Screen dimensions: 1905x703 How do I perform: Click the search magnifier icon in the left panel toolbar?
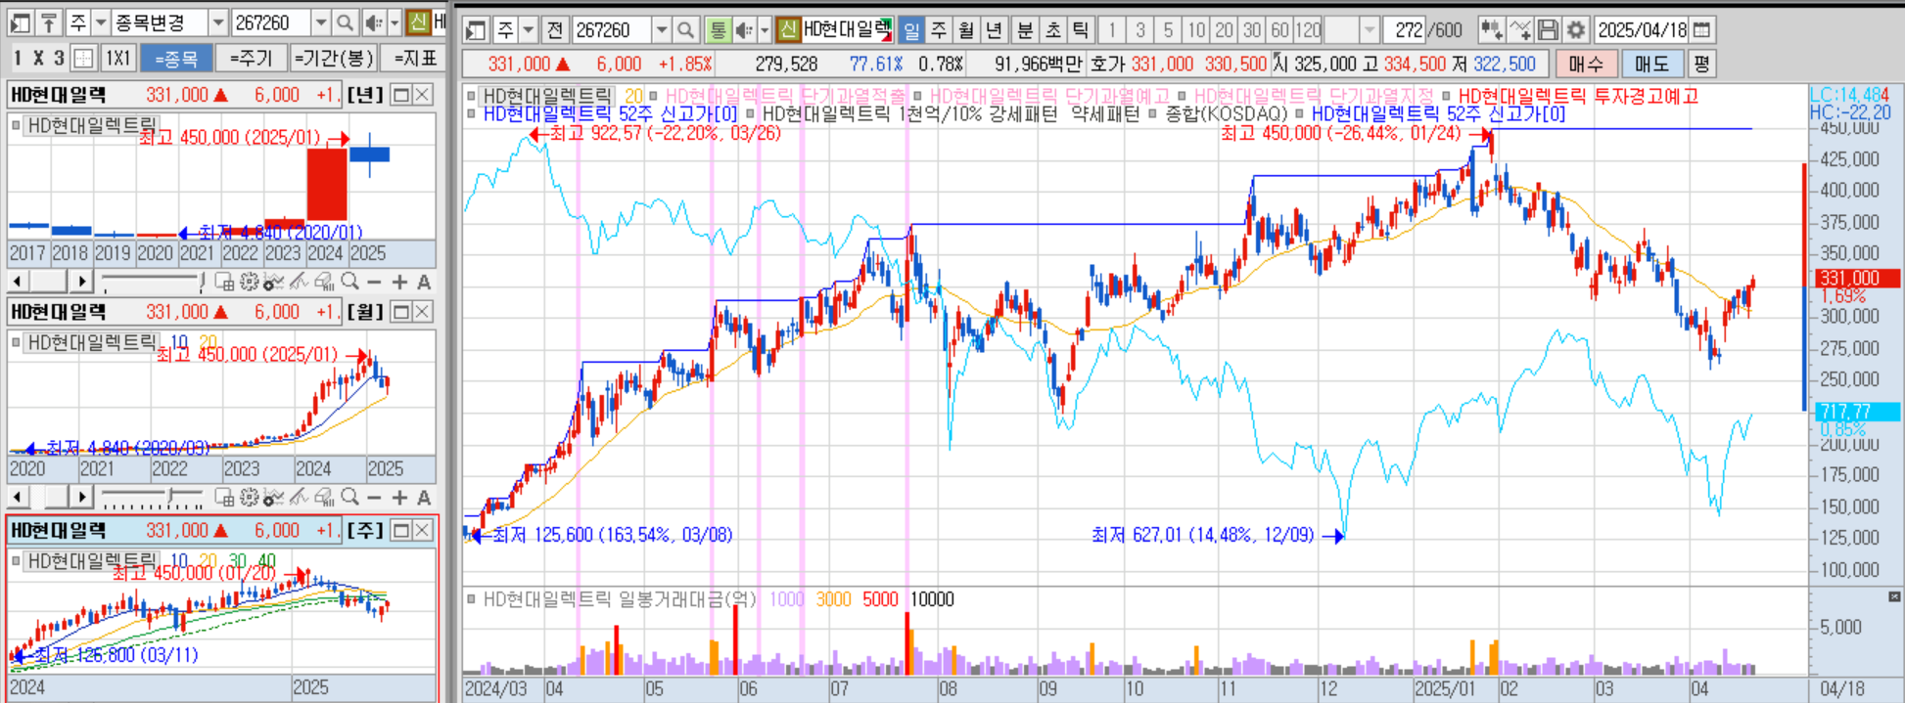coord(345,22)
